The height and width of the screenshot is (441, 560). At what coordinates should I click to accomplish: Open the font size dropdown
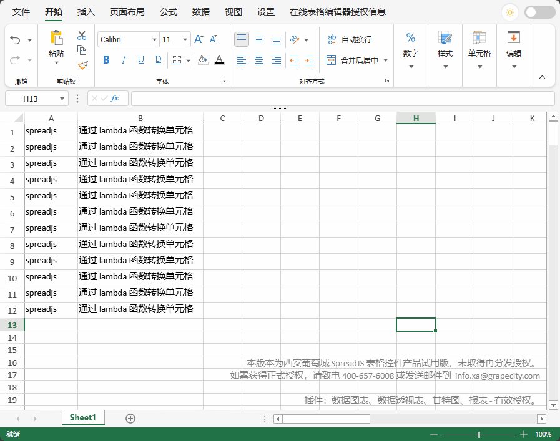pyautogui.click(x=185, y=39)
